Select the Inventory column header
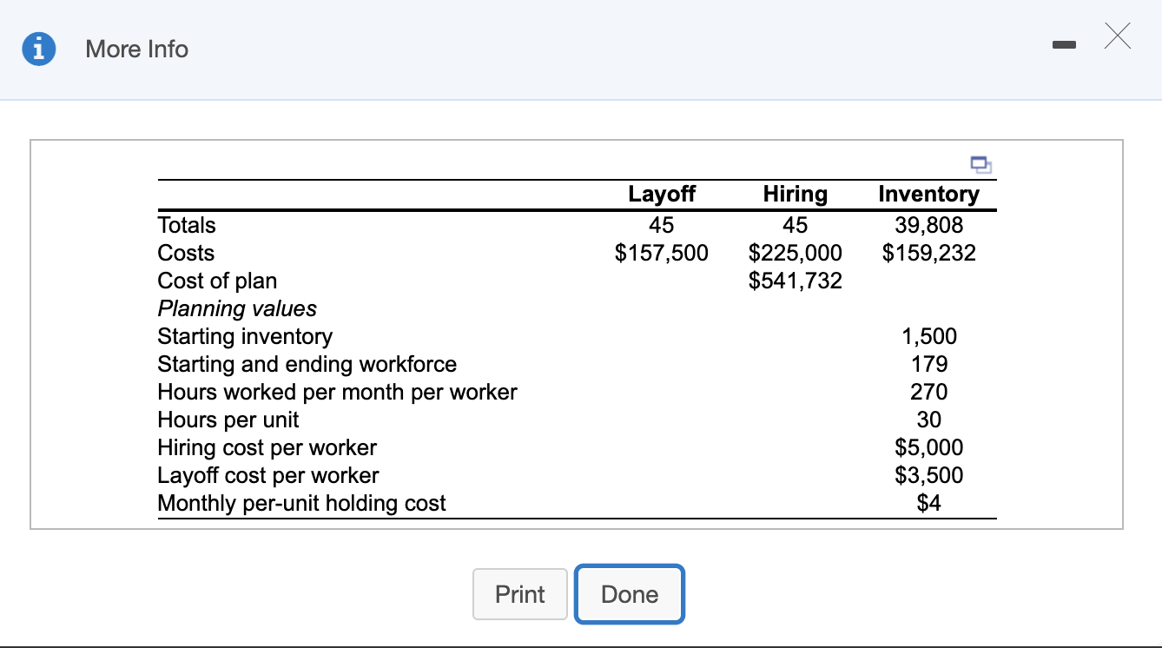This screenshot has height=648, width=1162. (x=928, y=194)
